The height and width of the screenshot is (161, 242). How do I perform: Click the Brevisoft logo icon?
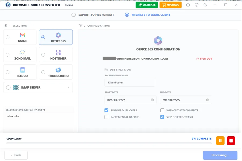8,5
